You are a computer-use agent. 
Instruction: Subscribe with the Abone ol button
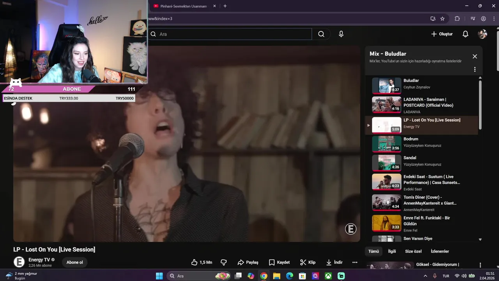[75, 262]
